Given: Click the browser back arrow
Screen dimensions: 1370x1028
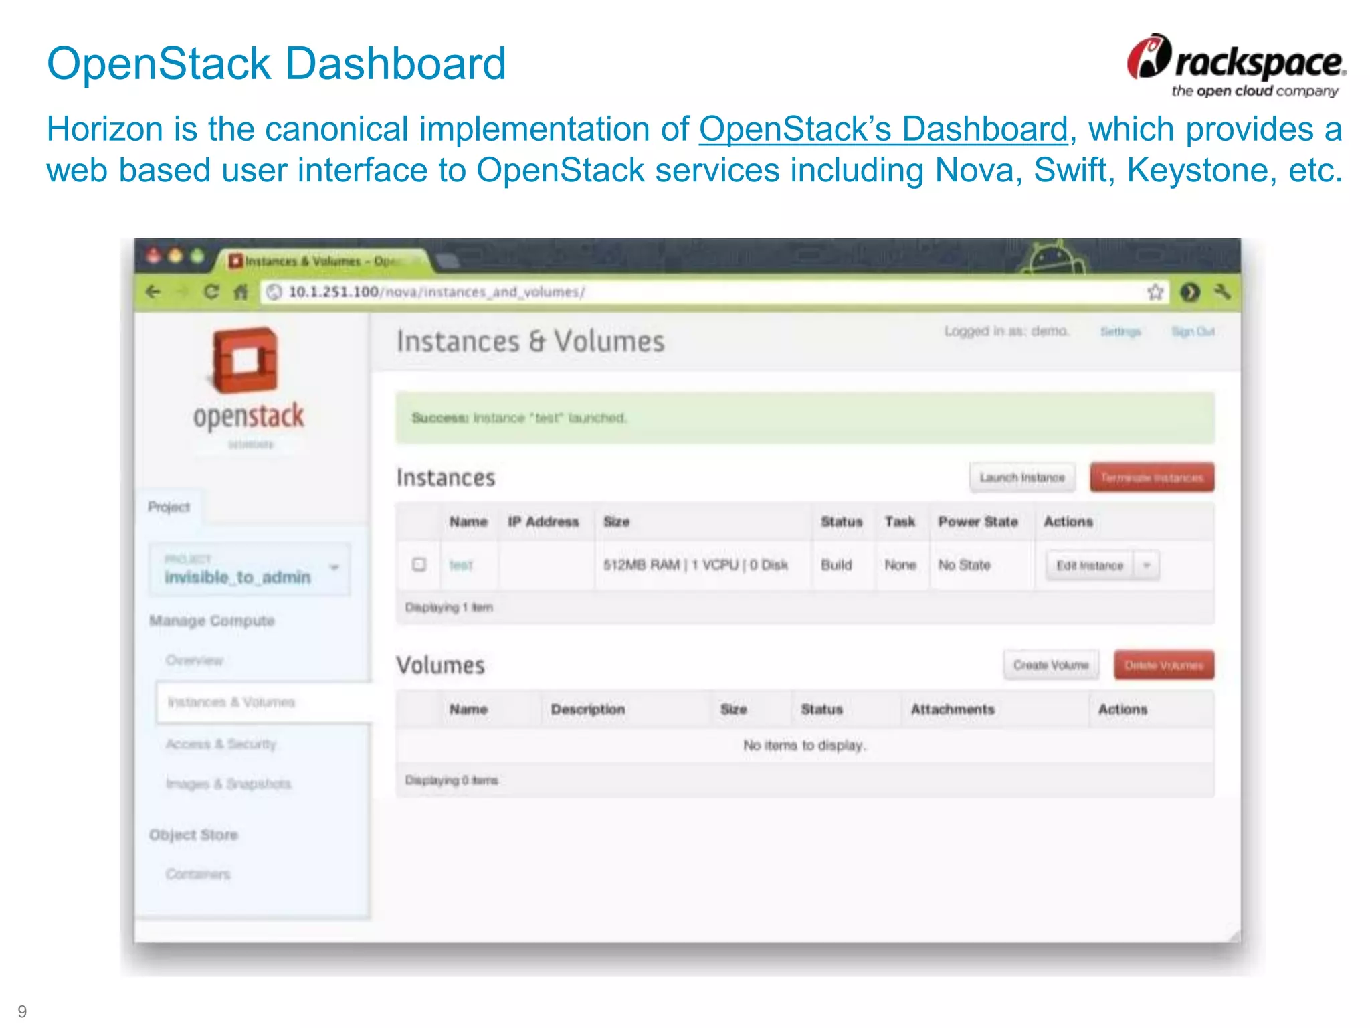Looking at the screenshot, I should click(x=154, y=292).
